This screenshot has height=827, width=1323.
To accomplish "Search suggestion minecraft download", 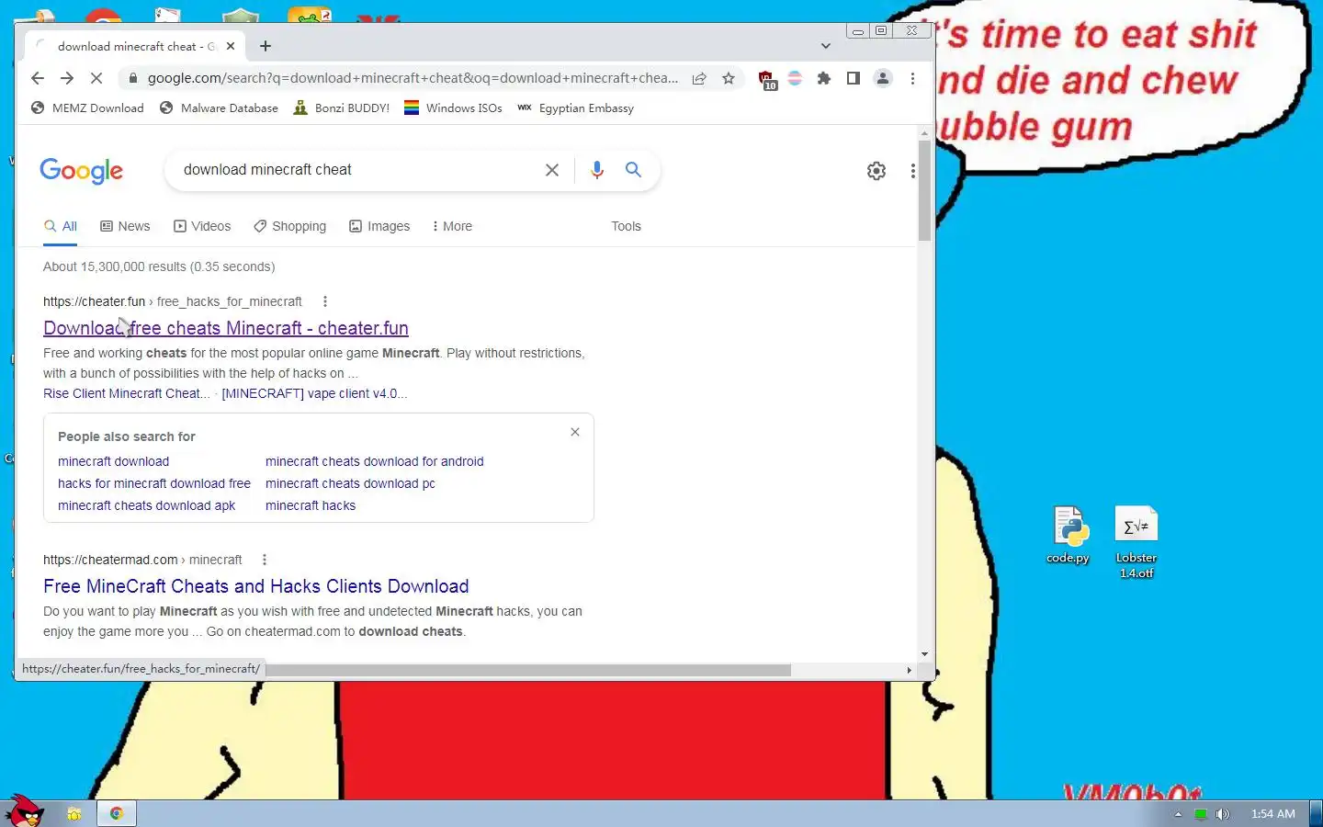I will click(x=113, y=461).
